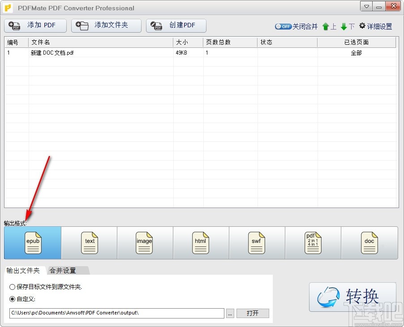Browse output folder with ... button
The height and width of the screenshot is (327, 404).
[230, 314]
